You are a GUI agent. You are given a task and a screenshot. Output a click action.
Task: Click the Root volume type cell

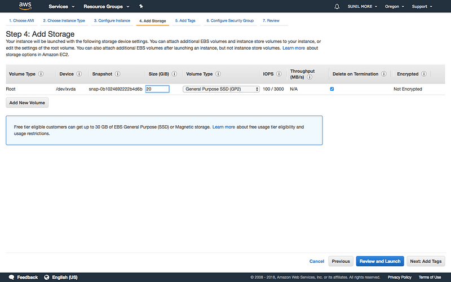(x=11, y=89)
